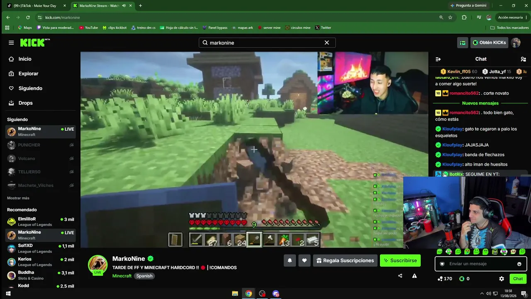This screenshot has height=299, width=531.
Task: Click the Suscribirse button
Action: click(400, 260)
